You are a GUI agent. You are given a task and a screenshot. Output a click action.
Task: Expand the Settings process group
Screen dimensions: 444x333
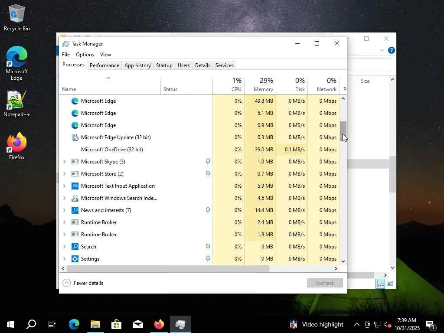coord(64,259)
